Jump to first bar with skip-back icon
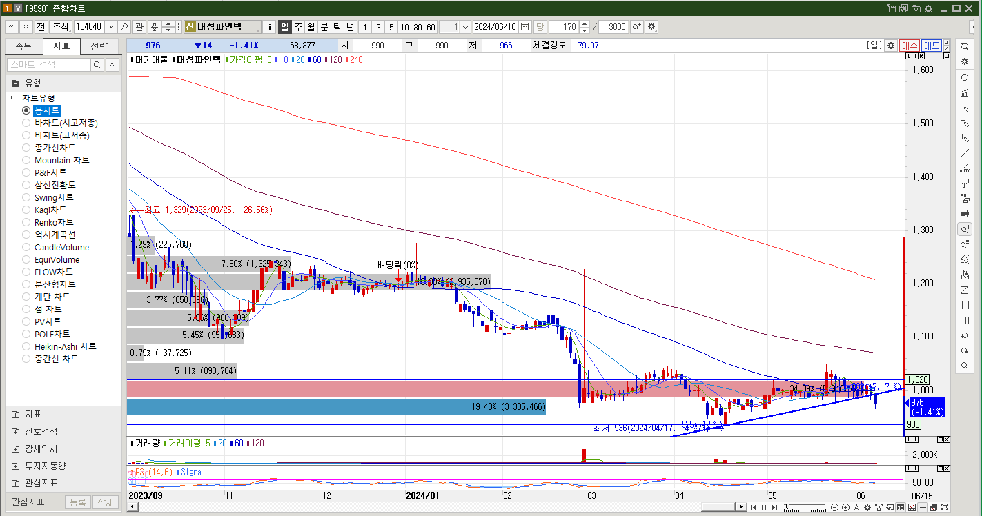Image resolution: width=982 pixels, height=516 pixels. 753,507
